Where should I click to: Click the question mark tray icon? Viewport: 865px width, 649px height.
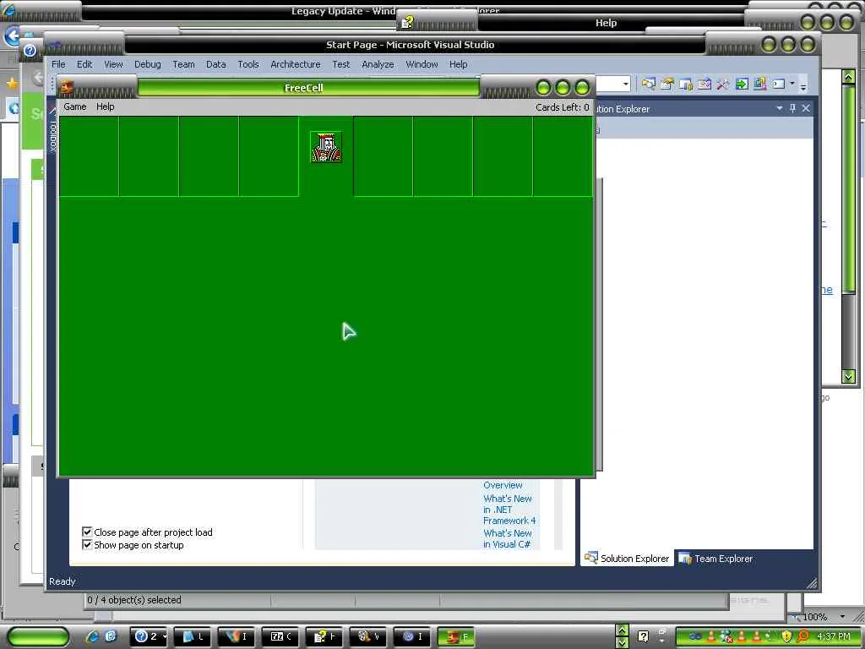coord(643,636)
